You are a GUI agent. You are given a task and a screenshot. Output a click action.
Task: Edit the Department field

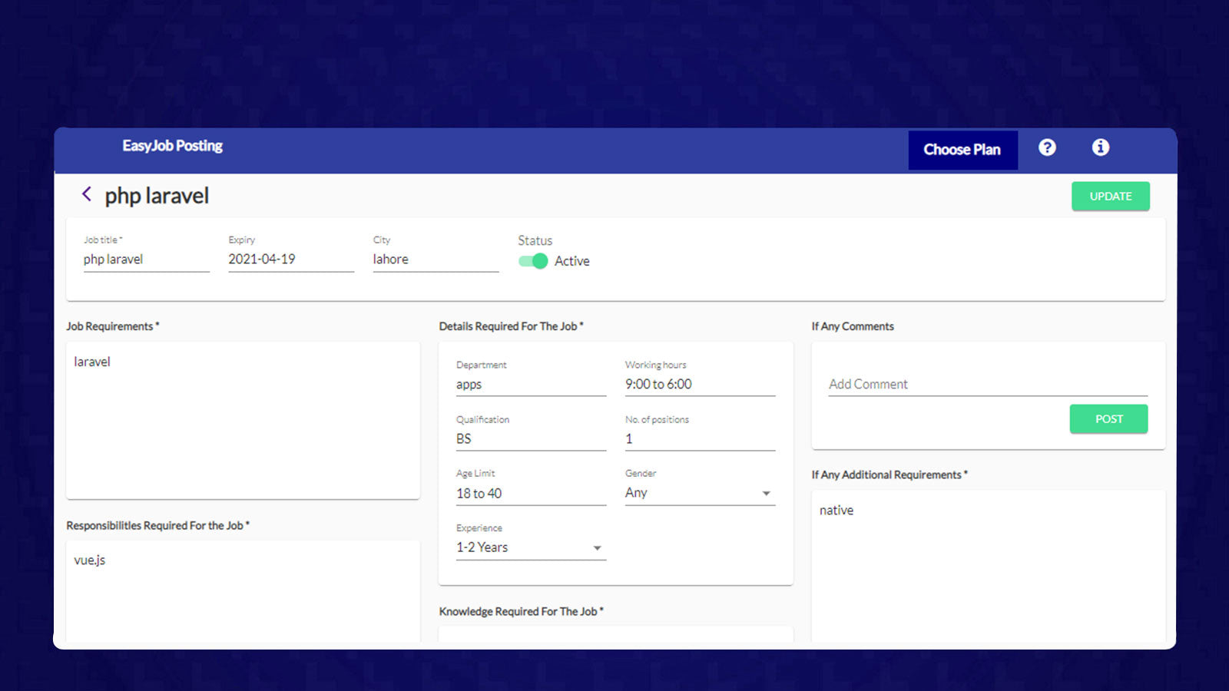[530, 385]
